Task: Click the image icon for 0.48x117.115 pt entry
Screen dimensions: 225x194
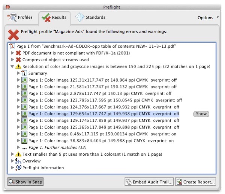Action: [x=24, y=134]
